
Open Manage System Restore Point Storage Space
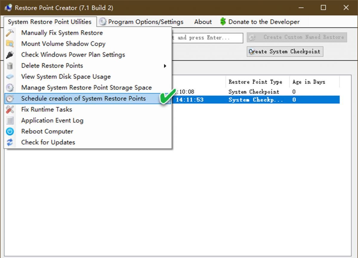[x=88, y=88]
